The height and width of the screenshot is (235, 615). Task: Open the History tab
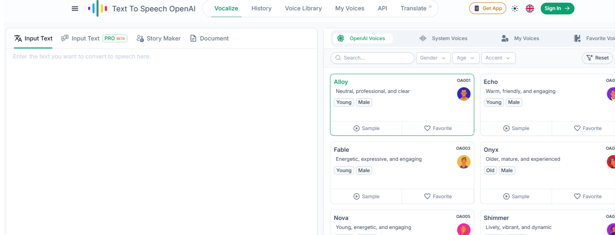point(261,8)
